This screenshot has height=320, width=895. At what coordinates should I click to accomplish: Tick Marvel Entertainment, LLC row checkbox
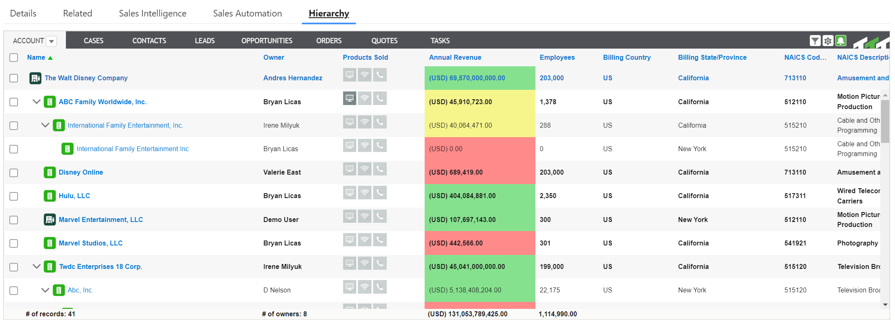coord(14,220)
